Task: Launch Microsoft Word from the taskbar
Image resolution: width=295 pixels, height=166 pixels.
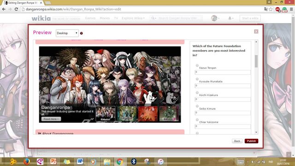Action: (x=80, y=161)
